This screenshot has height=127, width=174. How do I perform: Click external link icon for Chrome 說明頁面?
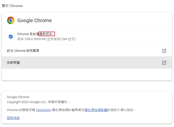click(164, 51)
